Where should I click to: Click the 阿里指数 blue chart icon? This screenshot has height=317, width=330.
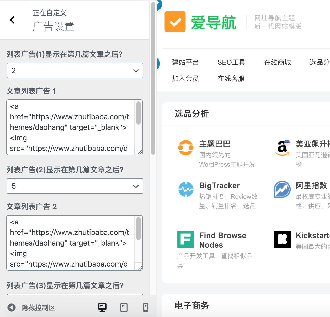[282, 189]
